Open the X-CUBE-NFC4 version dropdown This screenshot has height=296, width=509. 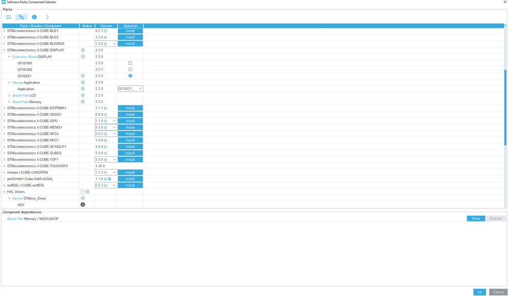coord(106,134)
